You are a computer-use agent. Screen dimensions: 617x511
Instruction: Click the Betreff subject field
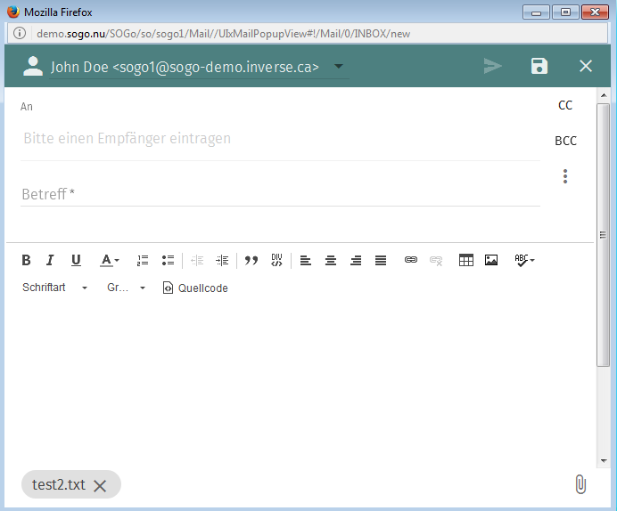pos(280,193)
